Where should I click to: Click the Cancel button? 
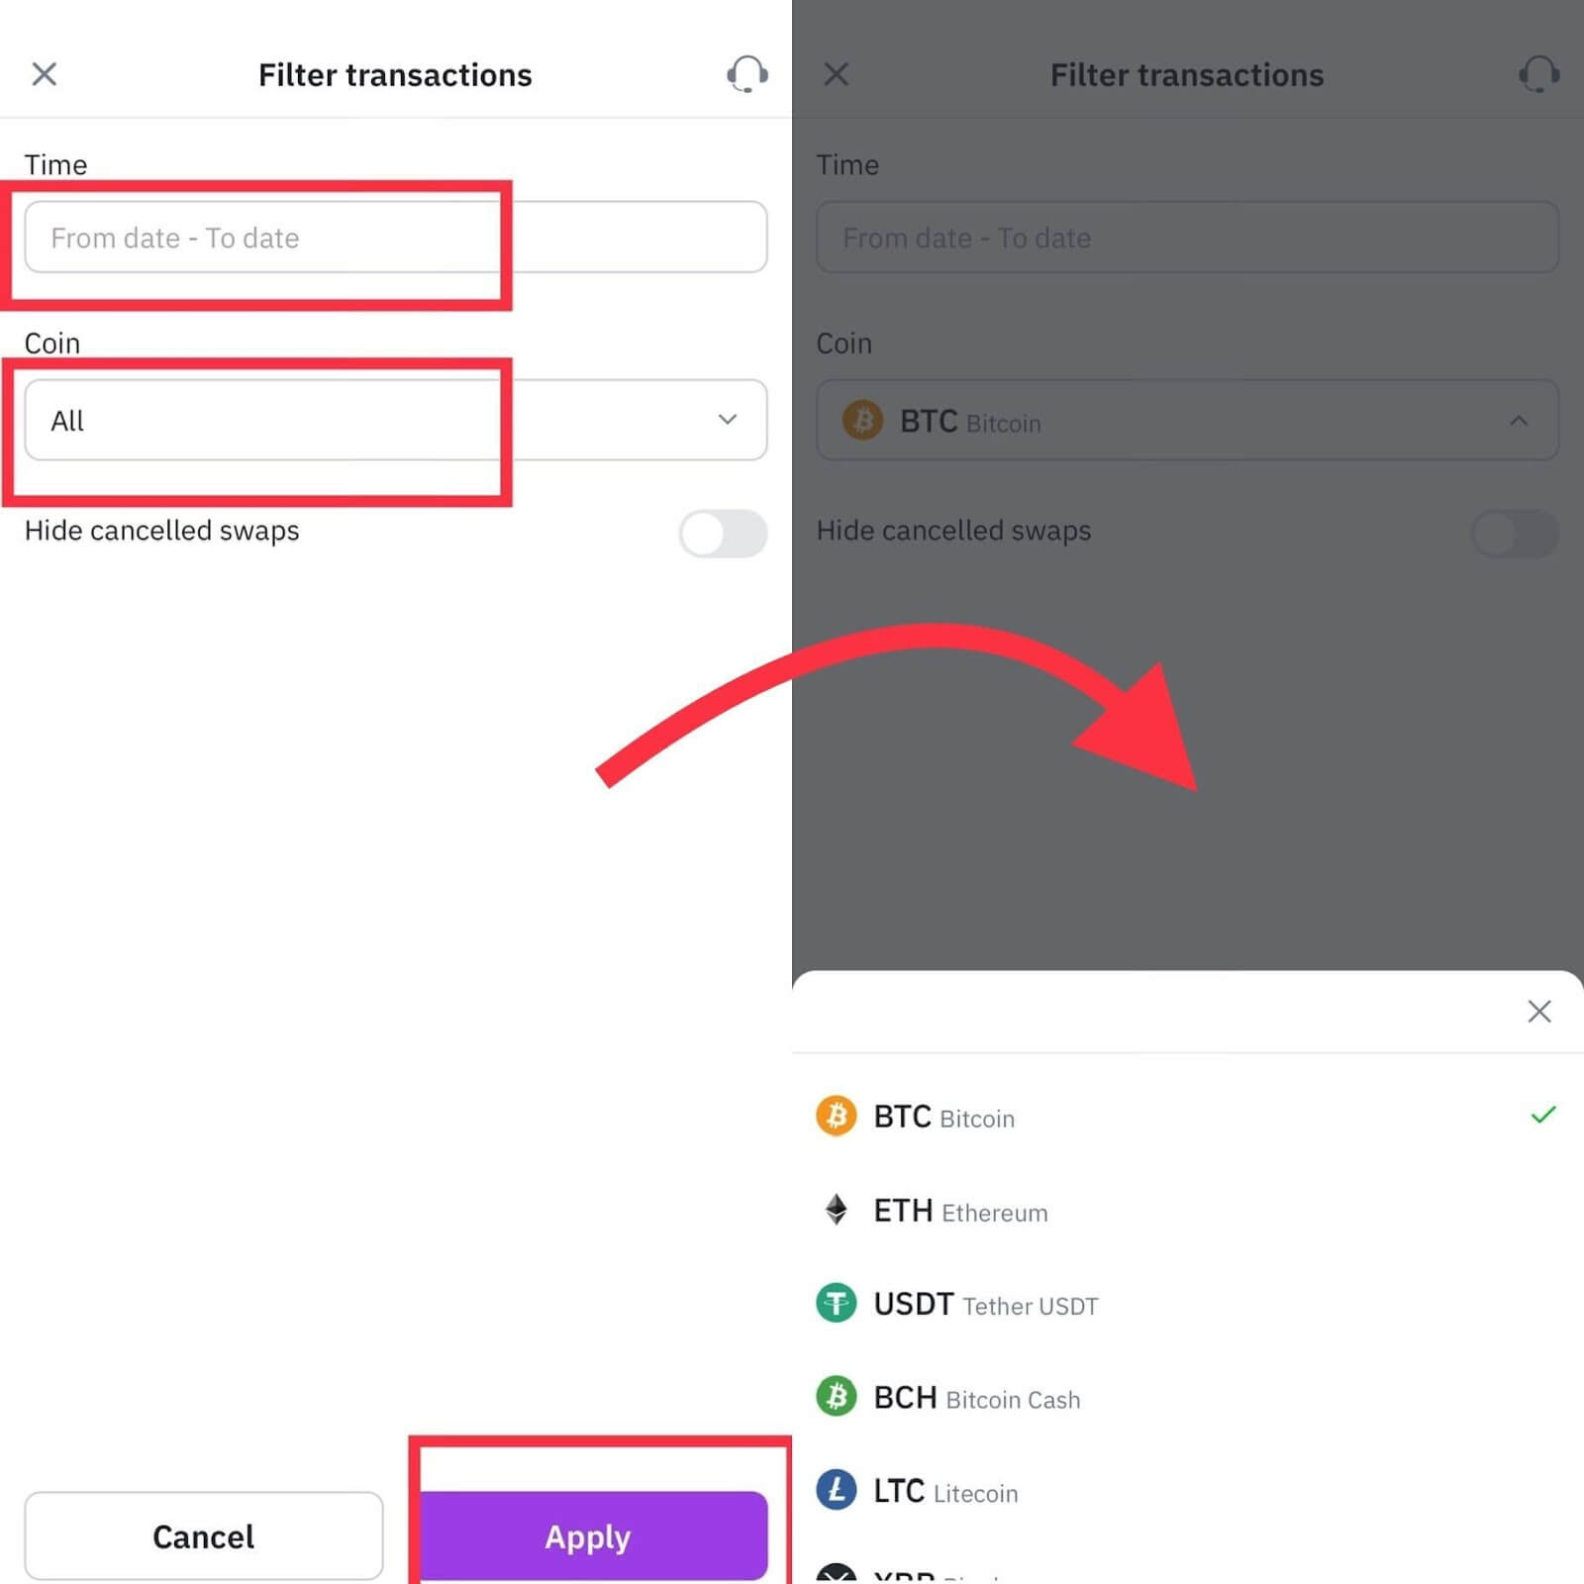(x=204, y=1535)
